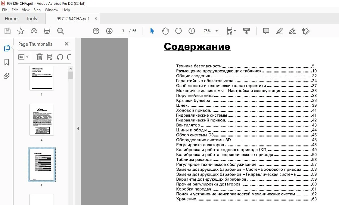Image resolution: width=339 pixels, height=205 pixels.
Task: Select the 9971264CHA.pdf document tab
Action: point(73,19)
